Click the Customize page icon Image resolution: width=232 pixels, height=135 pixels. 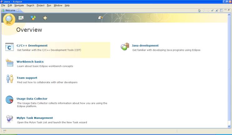click(x=221, y=11)
